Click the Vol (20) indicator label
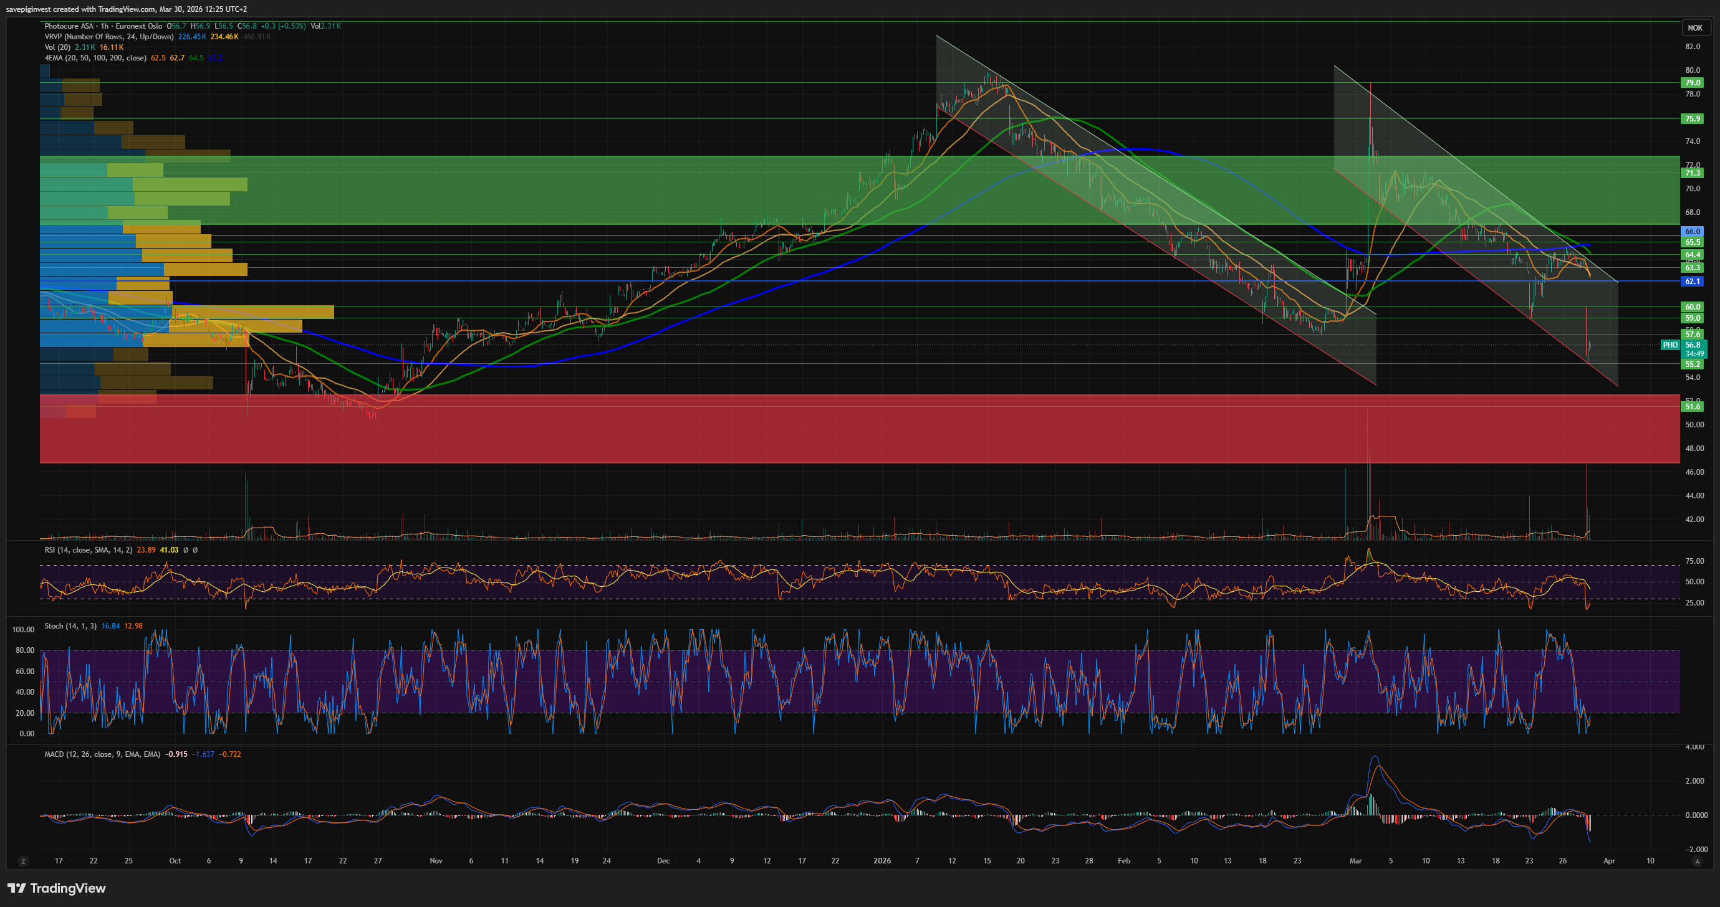This screenshot has width=1720, height=907. (57, 47)
